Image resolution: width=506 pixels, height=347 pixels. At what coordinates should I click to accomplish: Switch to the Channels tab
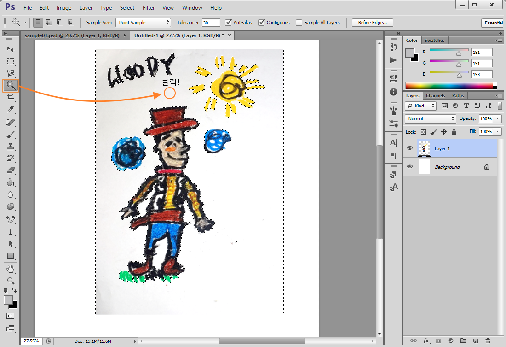click(435, 96)
